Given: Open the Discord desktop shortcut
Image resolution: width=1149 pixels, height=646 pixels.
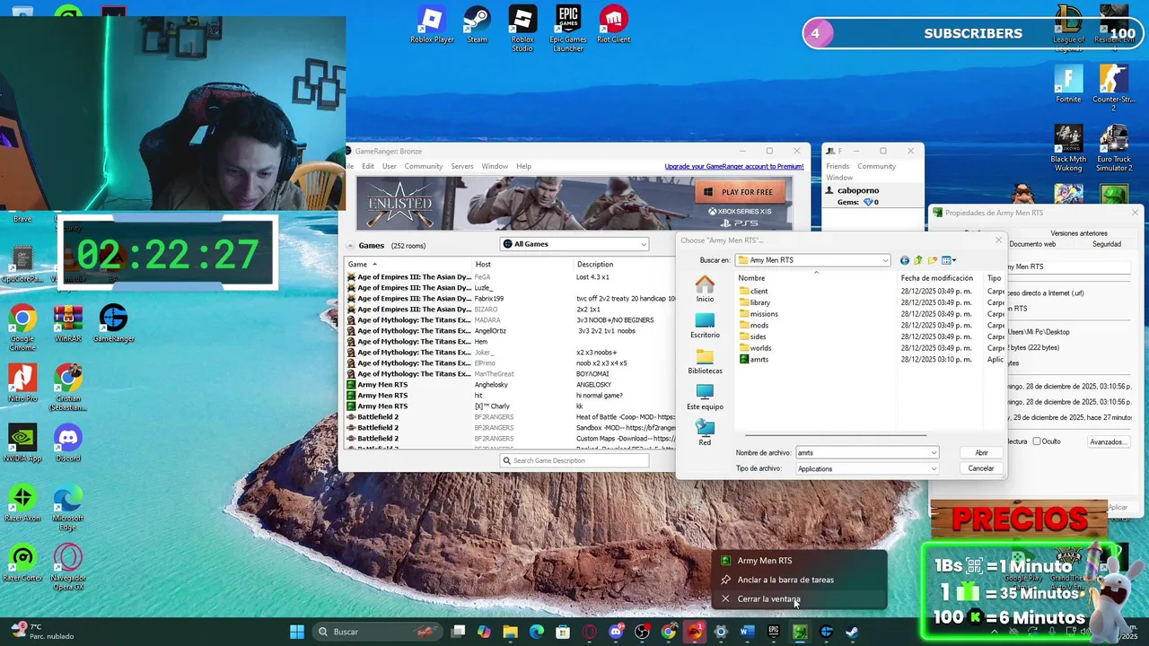Looking at the screenshot, I should [x=68, y=443].
